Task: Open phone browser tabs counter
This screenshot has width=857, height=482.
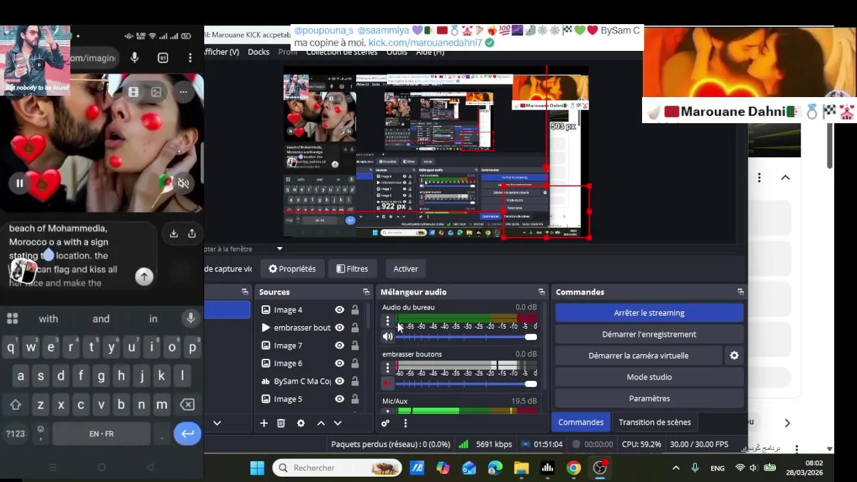Action: [x=163, y=58]
